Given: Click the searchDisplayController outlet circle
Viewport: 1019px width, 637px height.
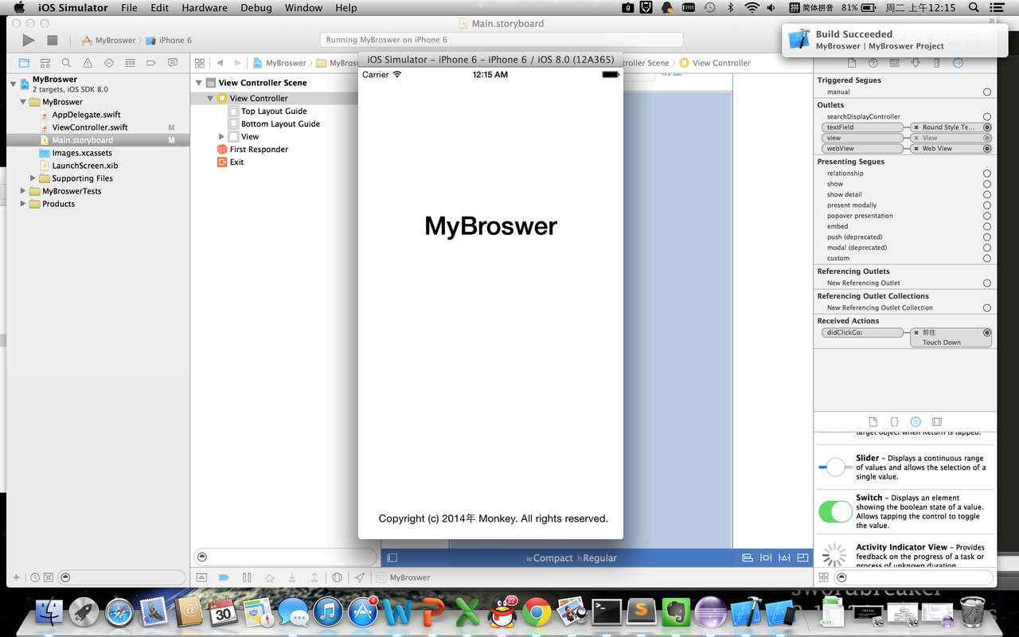Looking at the screenshot, I should click(x=987, y=117).
